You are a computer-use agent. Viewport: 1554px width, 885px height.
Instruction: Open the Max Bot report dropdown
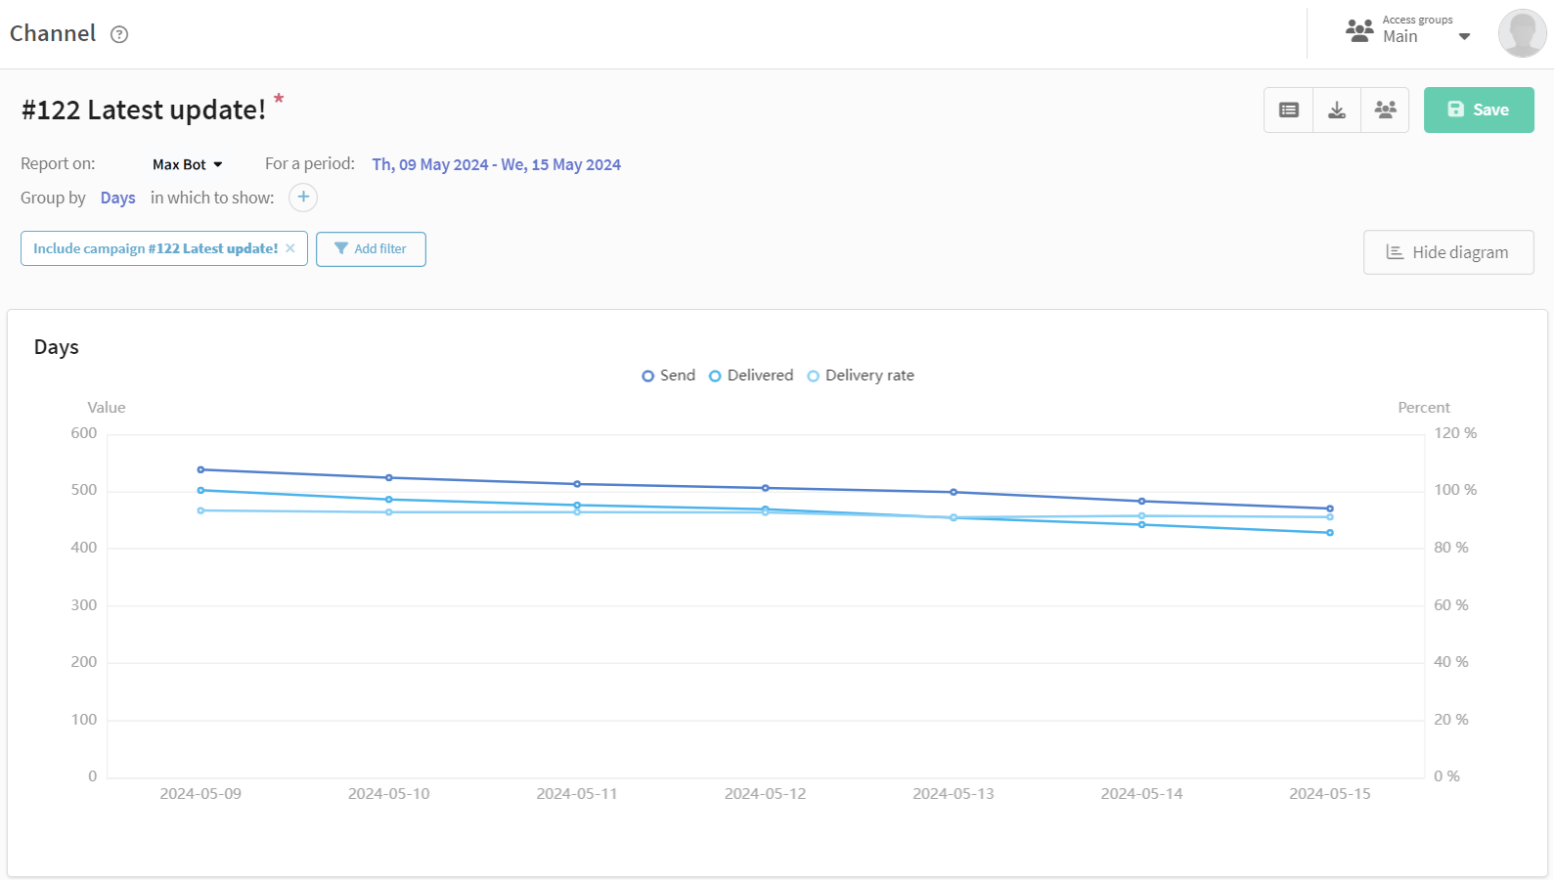pyautogui.click(x=188, y=165)
